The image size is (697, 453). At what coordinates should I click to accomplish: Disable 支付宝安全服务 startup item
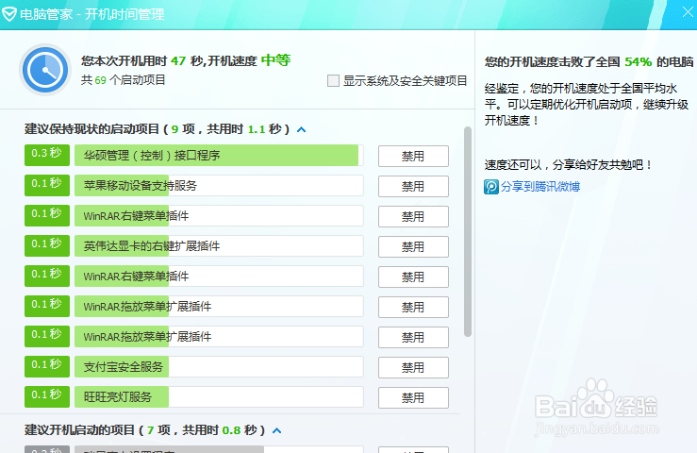413,367
